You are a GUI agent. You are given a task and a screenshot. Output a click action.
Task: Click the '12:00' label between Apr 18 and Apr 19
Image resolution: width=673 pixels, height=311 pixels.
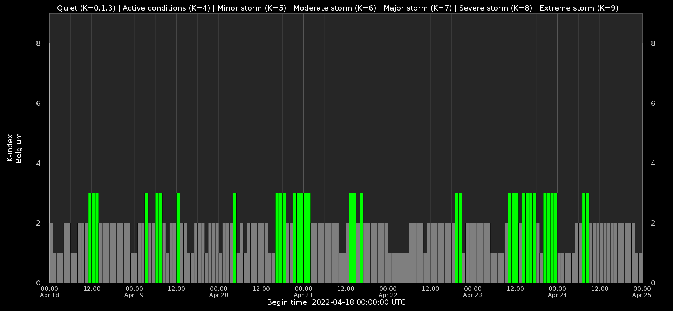coord(92,289)
